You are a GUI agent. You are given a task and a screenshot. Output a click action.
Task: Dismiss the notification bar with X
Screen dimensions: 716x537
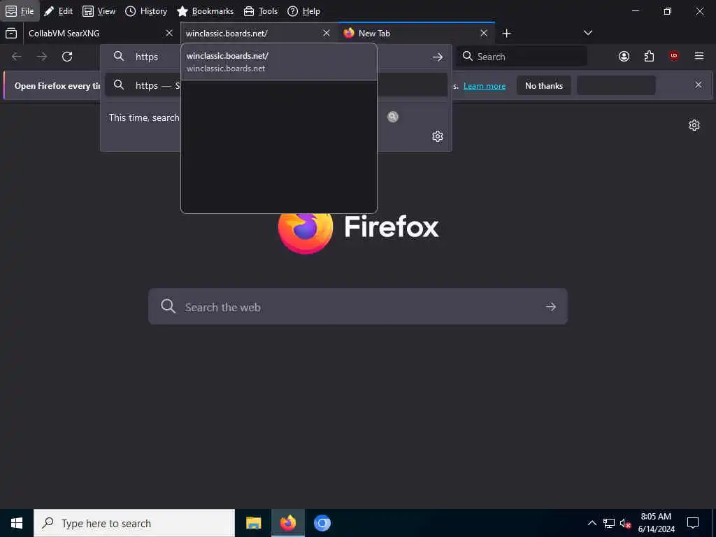coord(699,85)
